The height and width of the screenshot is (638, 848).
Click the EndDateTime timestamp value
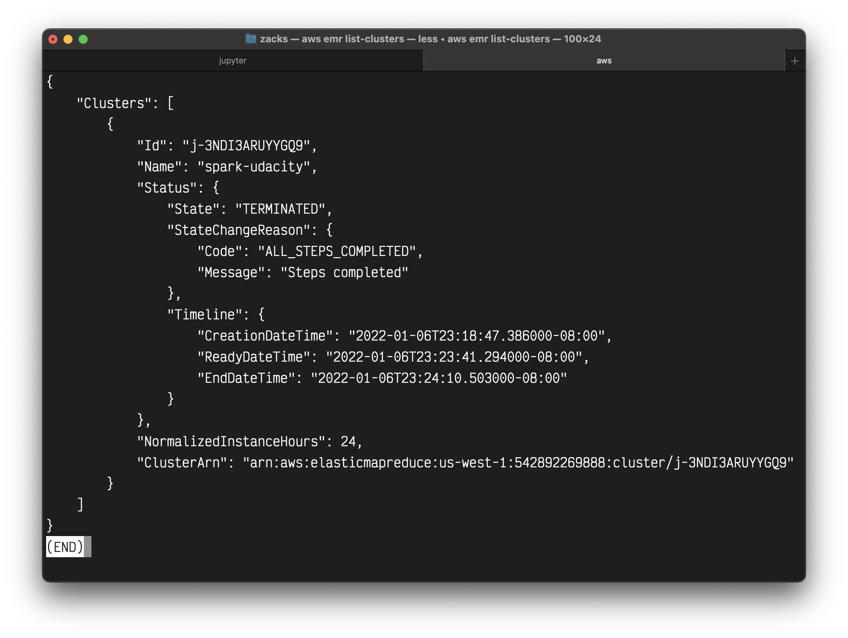[x=439, y=378]
